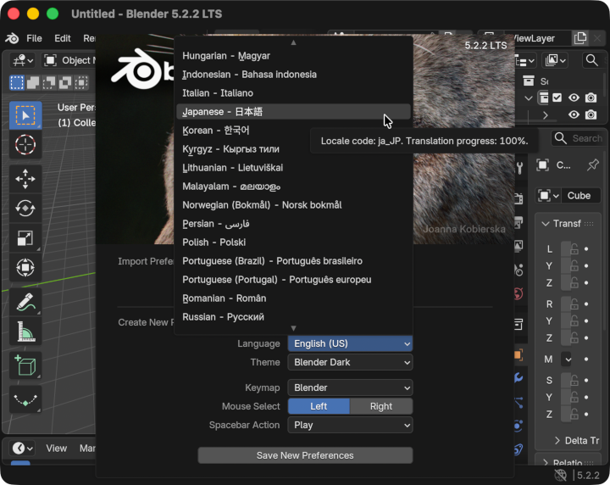Pick the Rotate tool
This screenshot has width=610, height=485.
pyautogui.click(x=25, y=209)
